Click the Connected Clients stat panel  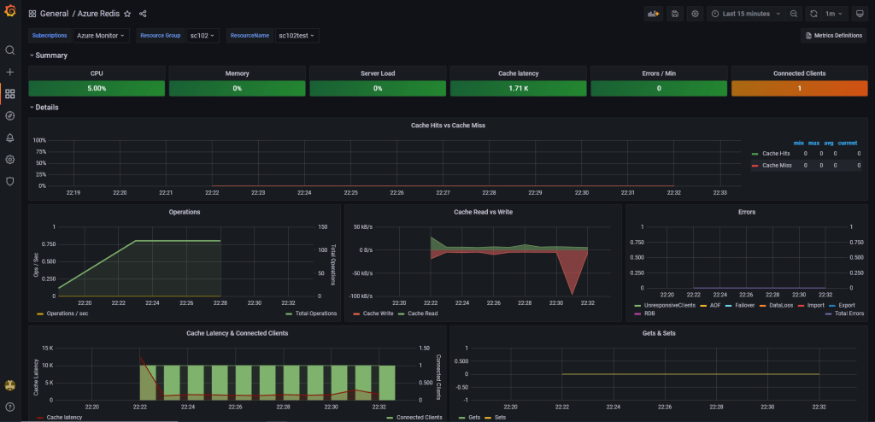click(x=799, y=87)
